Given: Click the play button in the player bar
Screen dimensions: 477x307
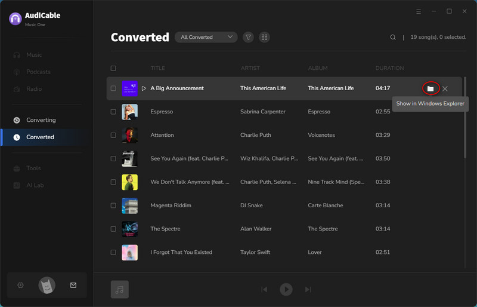Looking at the screenshot, I should [286, 289].
